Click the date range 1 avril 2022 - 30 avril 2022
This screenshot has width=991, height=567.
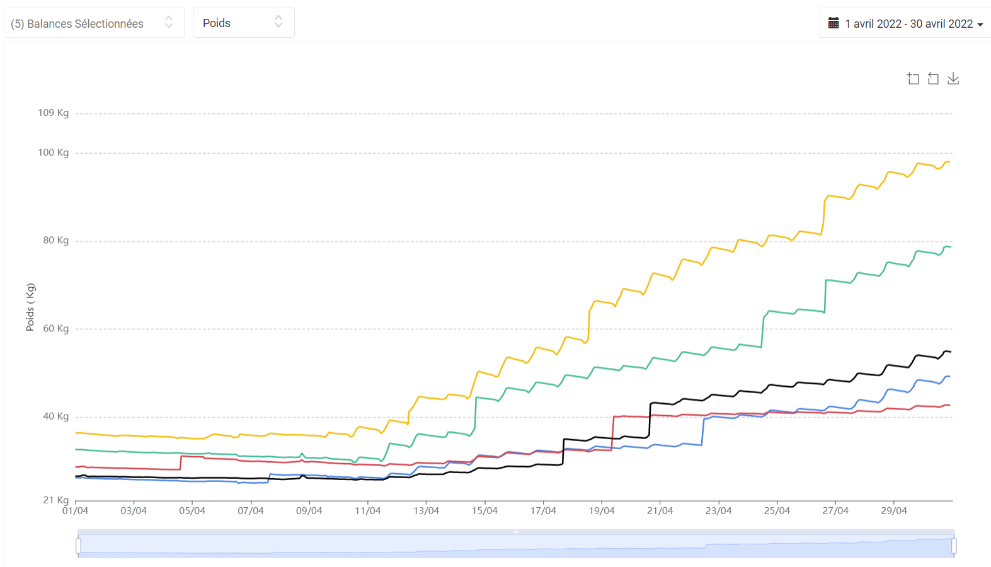point(909,23)
